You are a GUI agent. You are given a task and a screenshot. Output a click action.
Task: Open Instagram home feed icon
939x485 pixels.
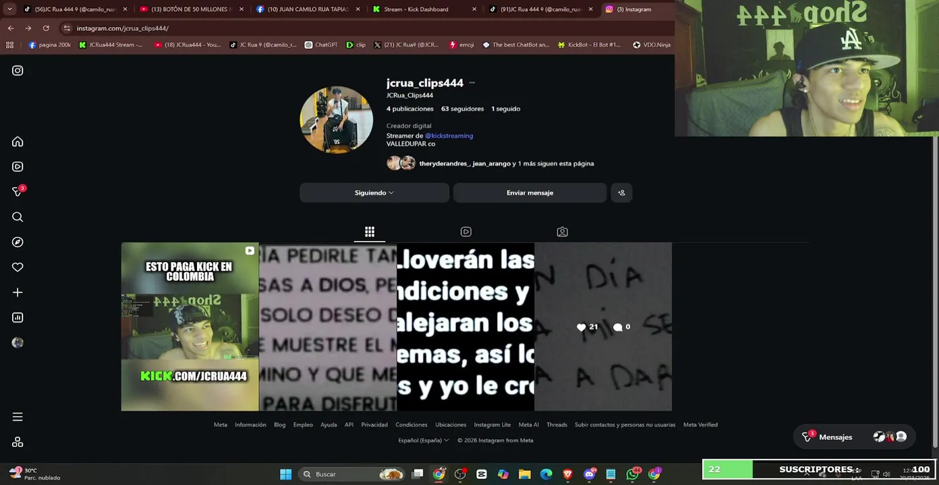coord(18,141)
